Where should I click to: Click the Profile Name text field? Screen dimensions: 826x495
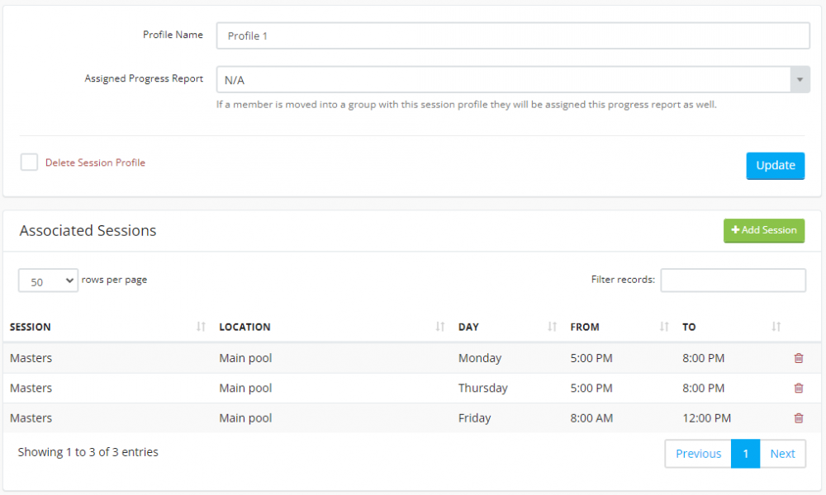click(x=512, y=35)
